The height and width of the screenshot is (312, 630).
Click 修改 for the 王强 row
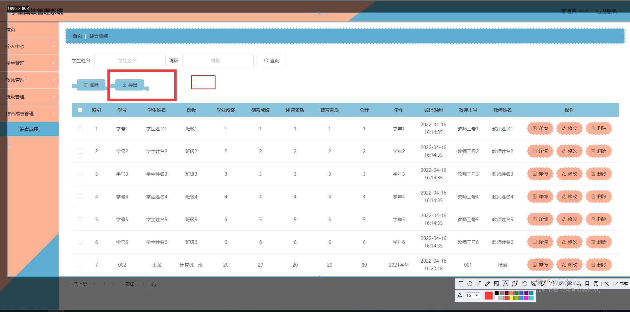coord(569,265)
